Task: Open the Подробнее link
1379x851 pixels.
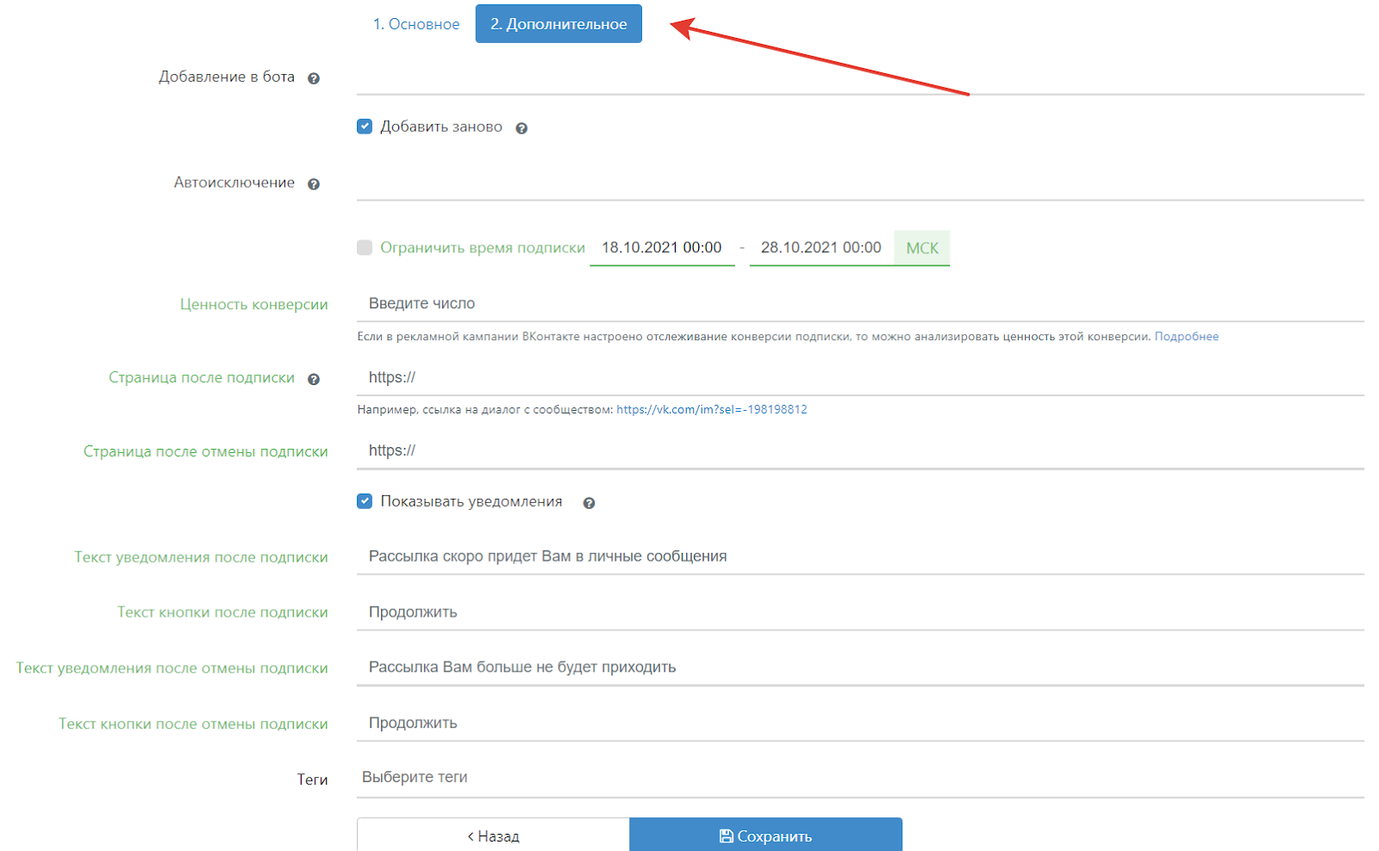Action: tap(1186, 337)
